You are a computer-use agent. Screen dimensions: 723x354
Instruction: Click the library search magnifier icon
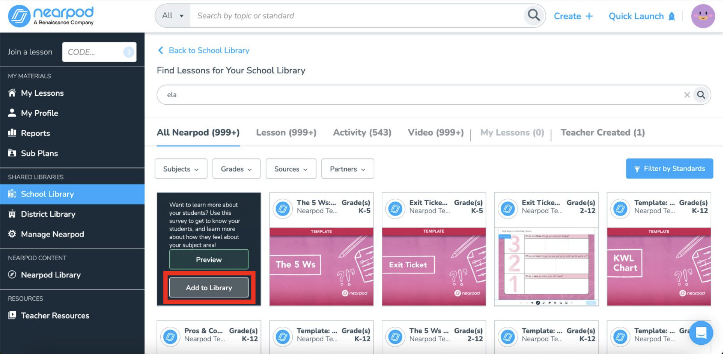pyautogui.click(x=701, y=95)
